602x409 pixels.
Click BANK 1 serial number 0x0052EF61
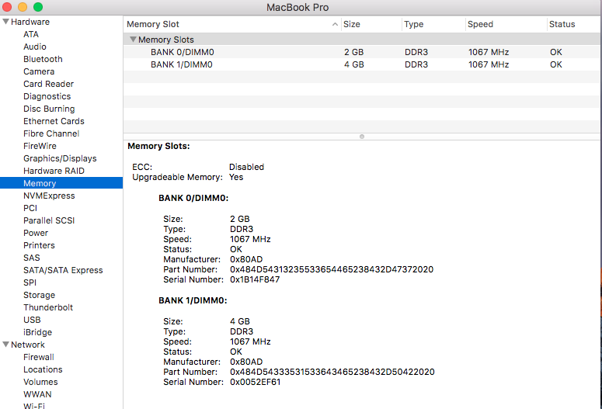point(255,382)
